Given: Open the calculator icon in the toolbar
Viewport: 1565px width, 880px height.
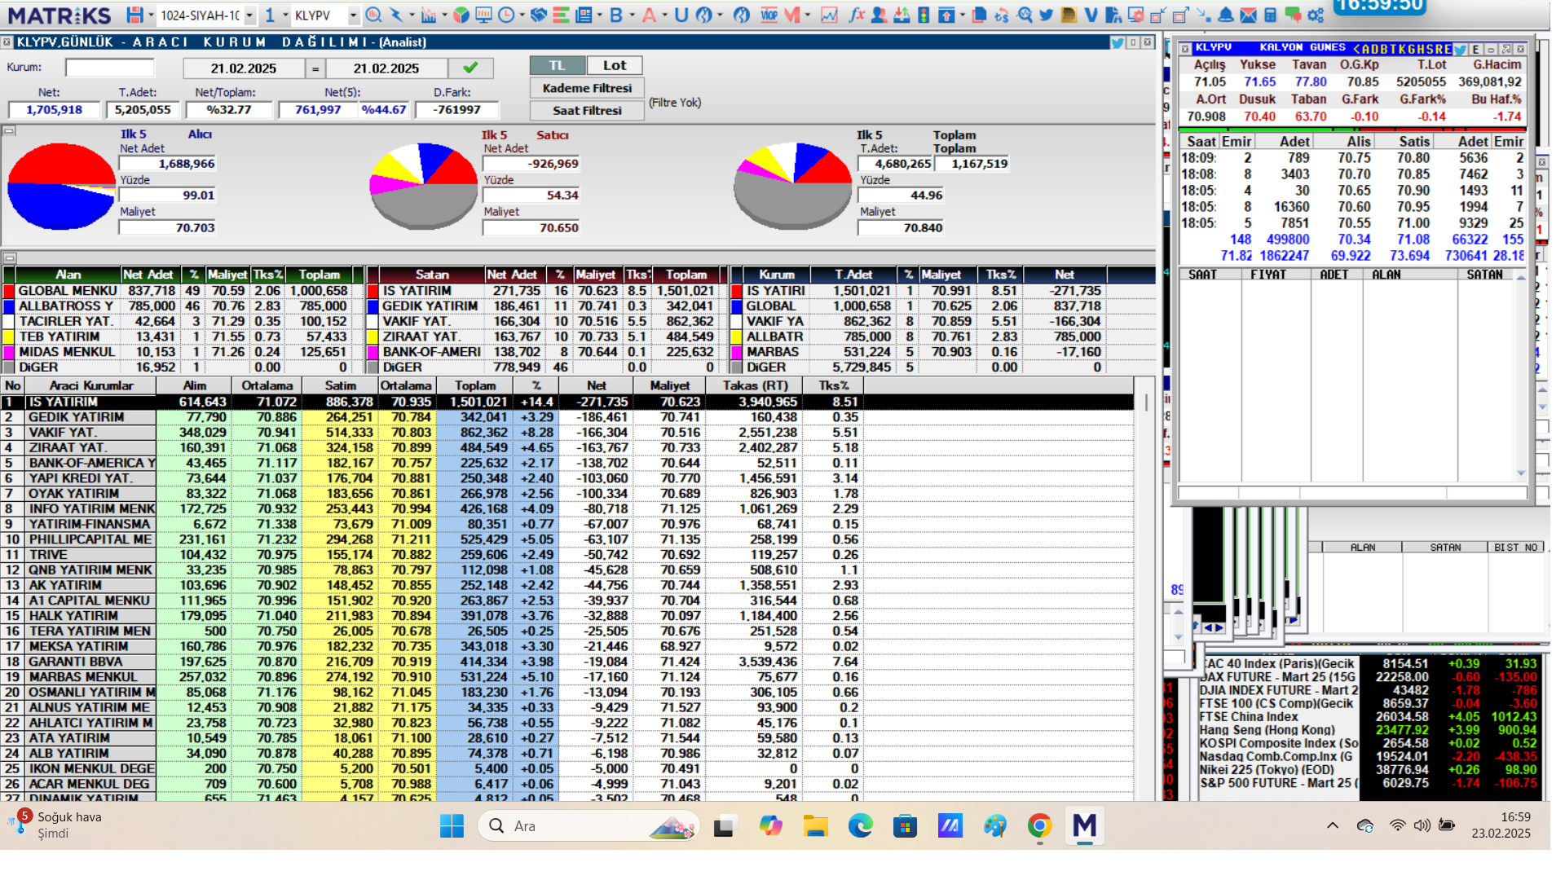Looking at the screenshot, I should (x=1270, y=15).
